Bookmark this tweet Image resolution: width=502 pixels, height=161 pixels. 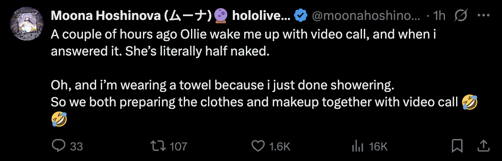click(457, 146)
